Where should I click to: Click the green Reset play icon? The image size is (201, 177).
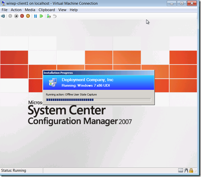[x=41, y=16]
